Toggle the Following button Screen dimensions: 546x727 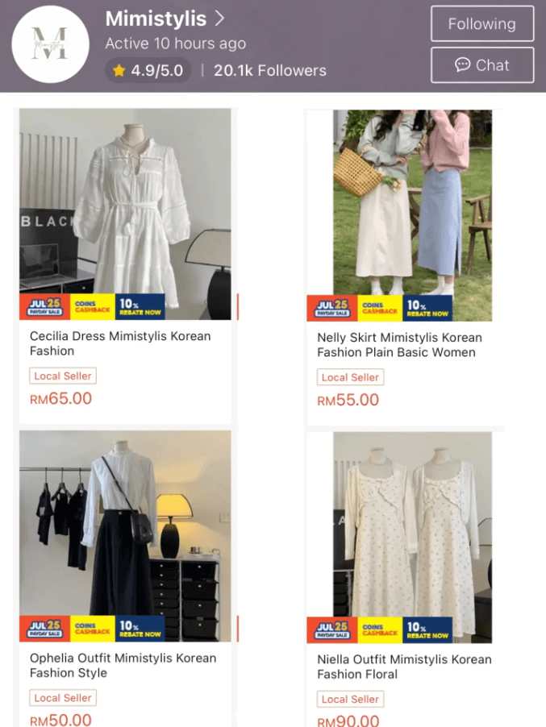coord(482,23)
